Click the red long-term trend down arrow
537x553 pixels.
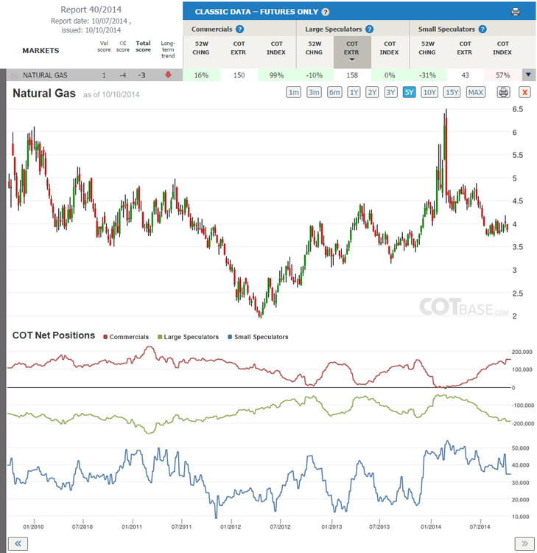168,74
